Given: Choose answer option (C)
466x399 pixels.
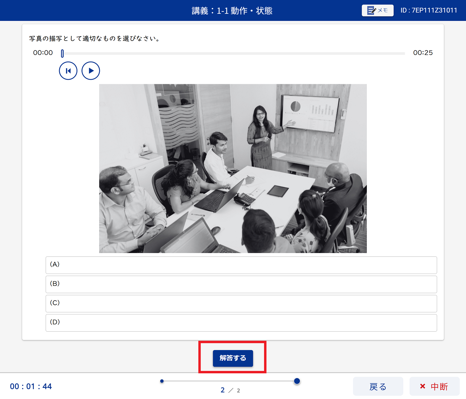Looking at the screenshot, I should [241, 303].
